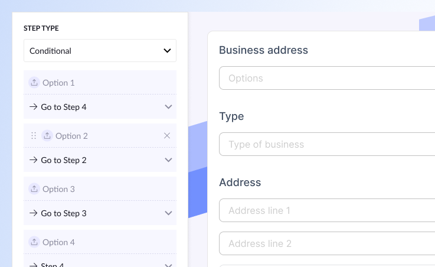Image resolution: width=435 pixels, height=267 pixels.
Task: Expand the Go to Step 4 dropdown
Action: [x=168, y=107]
